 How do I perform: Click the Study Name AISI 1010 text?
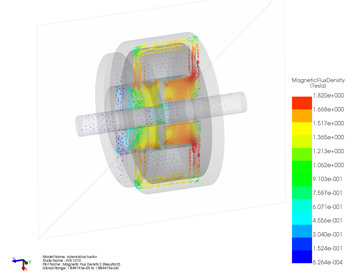[62, 261]
